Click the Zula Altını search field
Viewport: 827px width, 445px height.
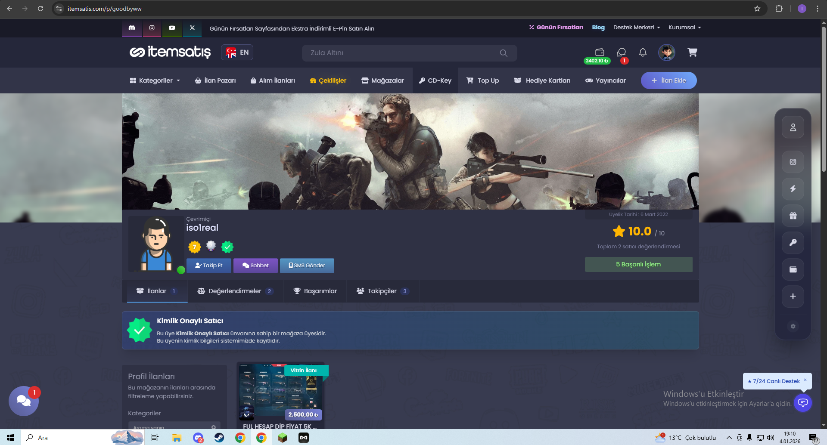[x=409, y=53]
